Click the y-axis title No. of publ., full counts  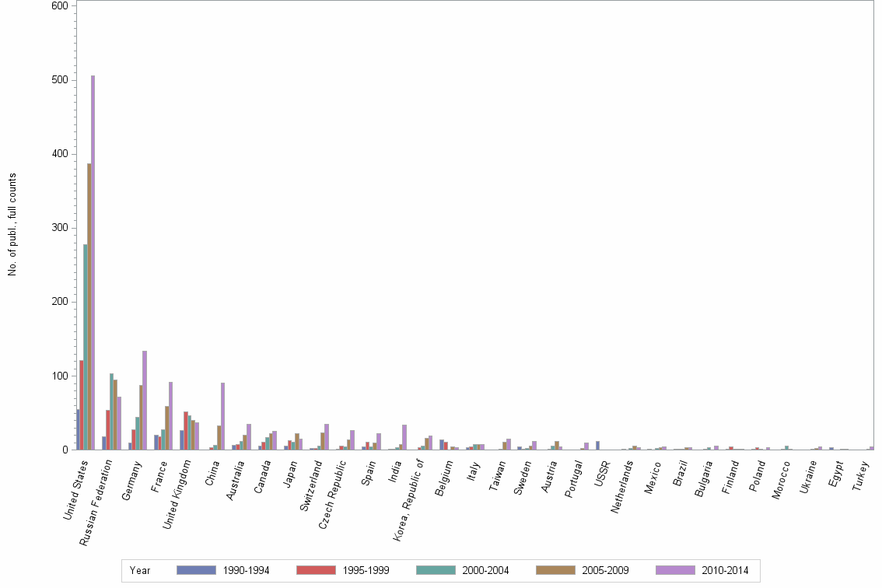click(x=13, y=226)
